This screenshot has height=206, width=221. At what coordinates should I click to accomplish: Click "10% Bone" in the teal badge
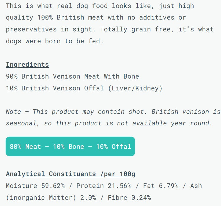68,146
